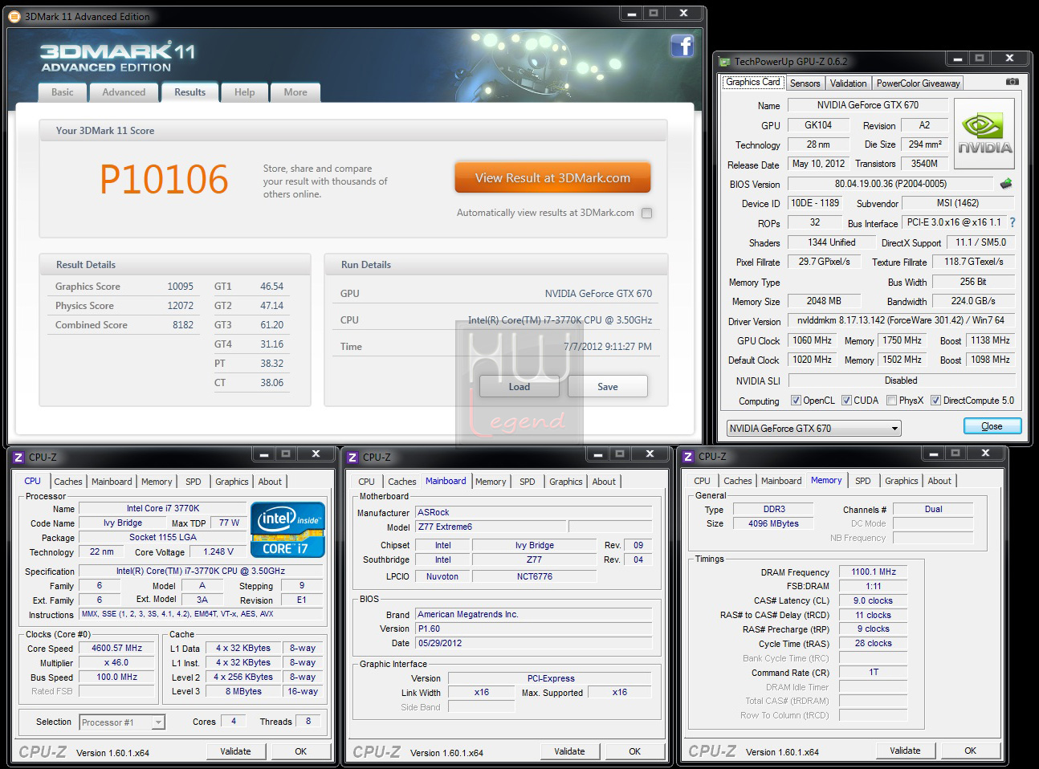Image resolution: width=1039 pixels, height=769 pixels.
Task: Switch to the Basic tab in 3DMark 11
Action: tap(63, 92)
